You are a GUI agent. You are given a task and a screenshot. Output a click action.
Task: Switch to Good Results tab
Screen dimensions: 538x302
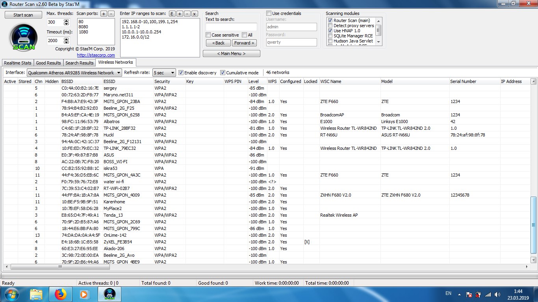[48, 63]
